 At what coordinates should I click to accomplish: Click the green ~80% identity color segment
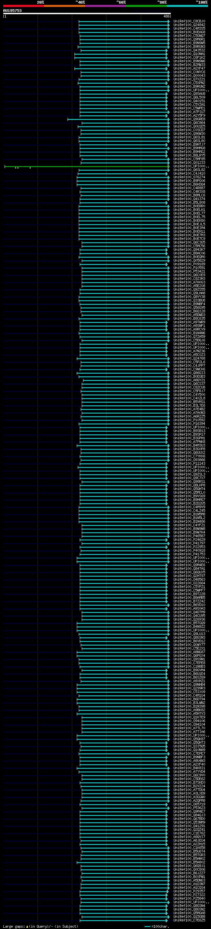point(146,6)
